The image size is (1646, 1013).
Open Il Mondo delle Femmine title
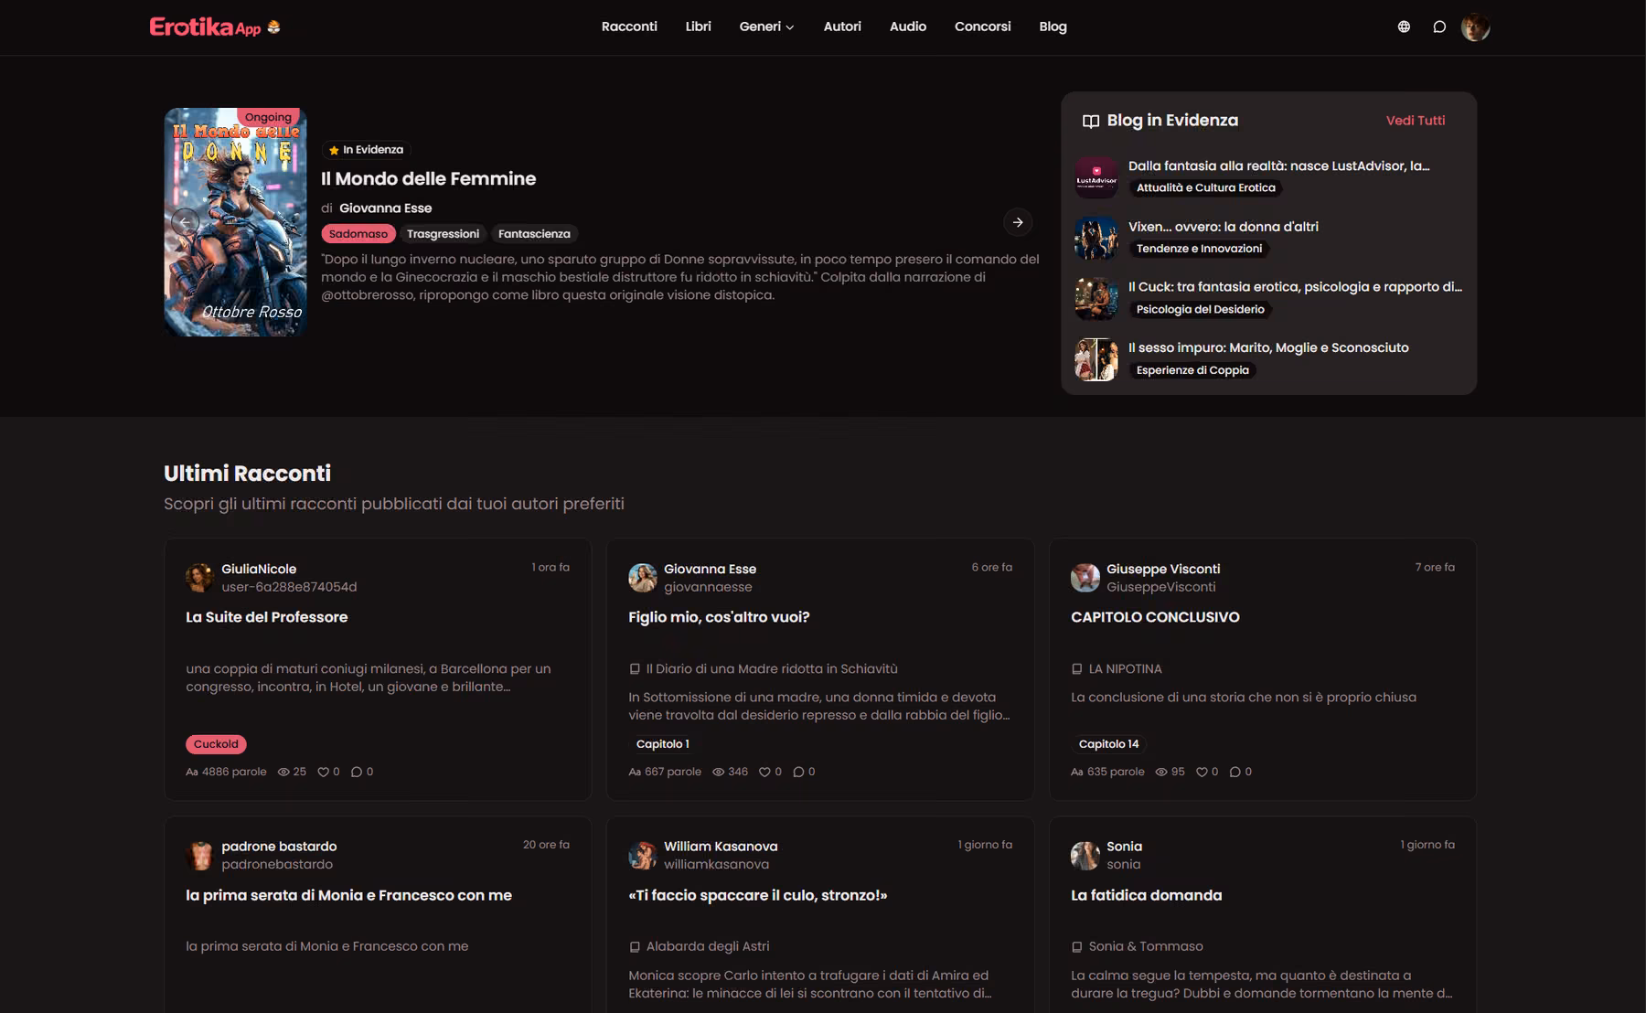point(428,178)
